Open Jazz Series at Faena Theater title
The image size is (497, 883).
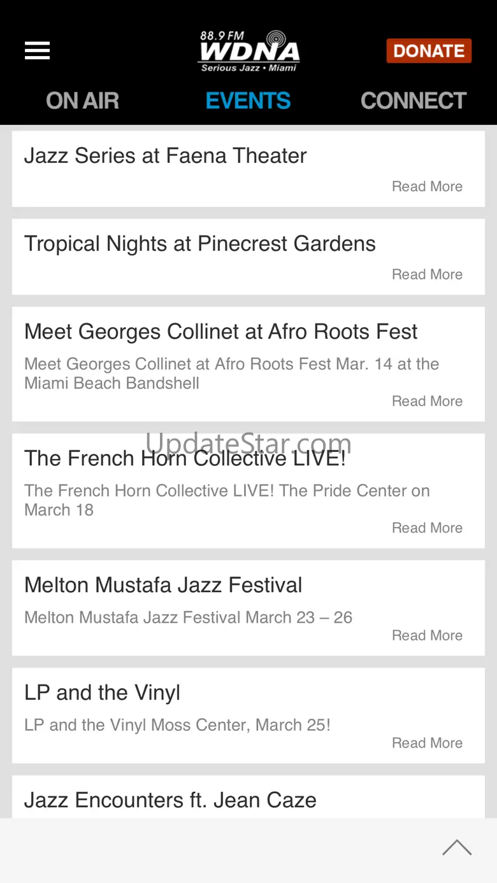click(x=166, y=156)
